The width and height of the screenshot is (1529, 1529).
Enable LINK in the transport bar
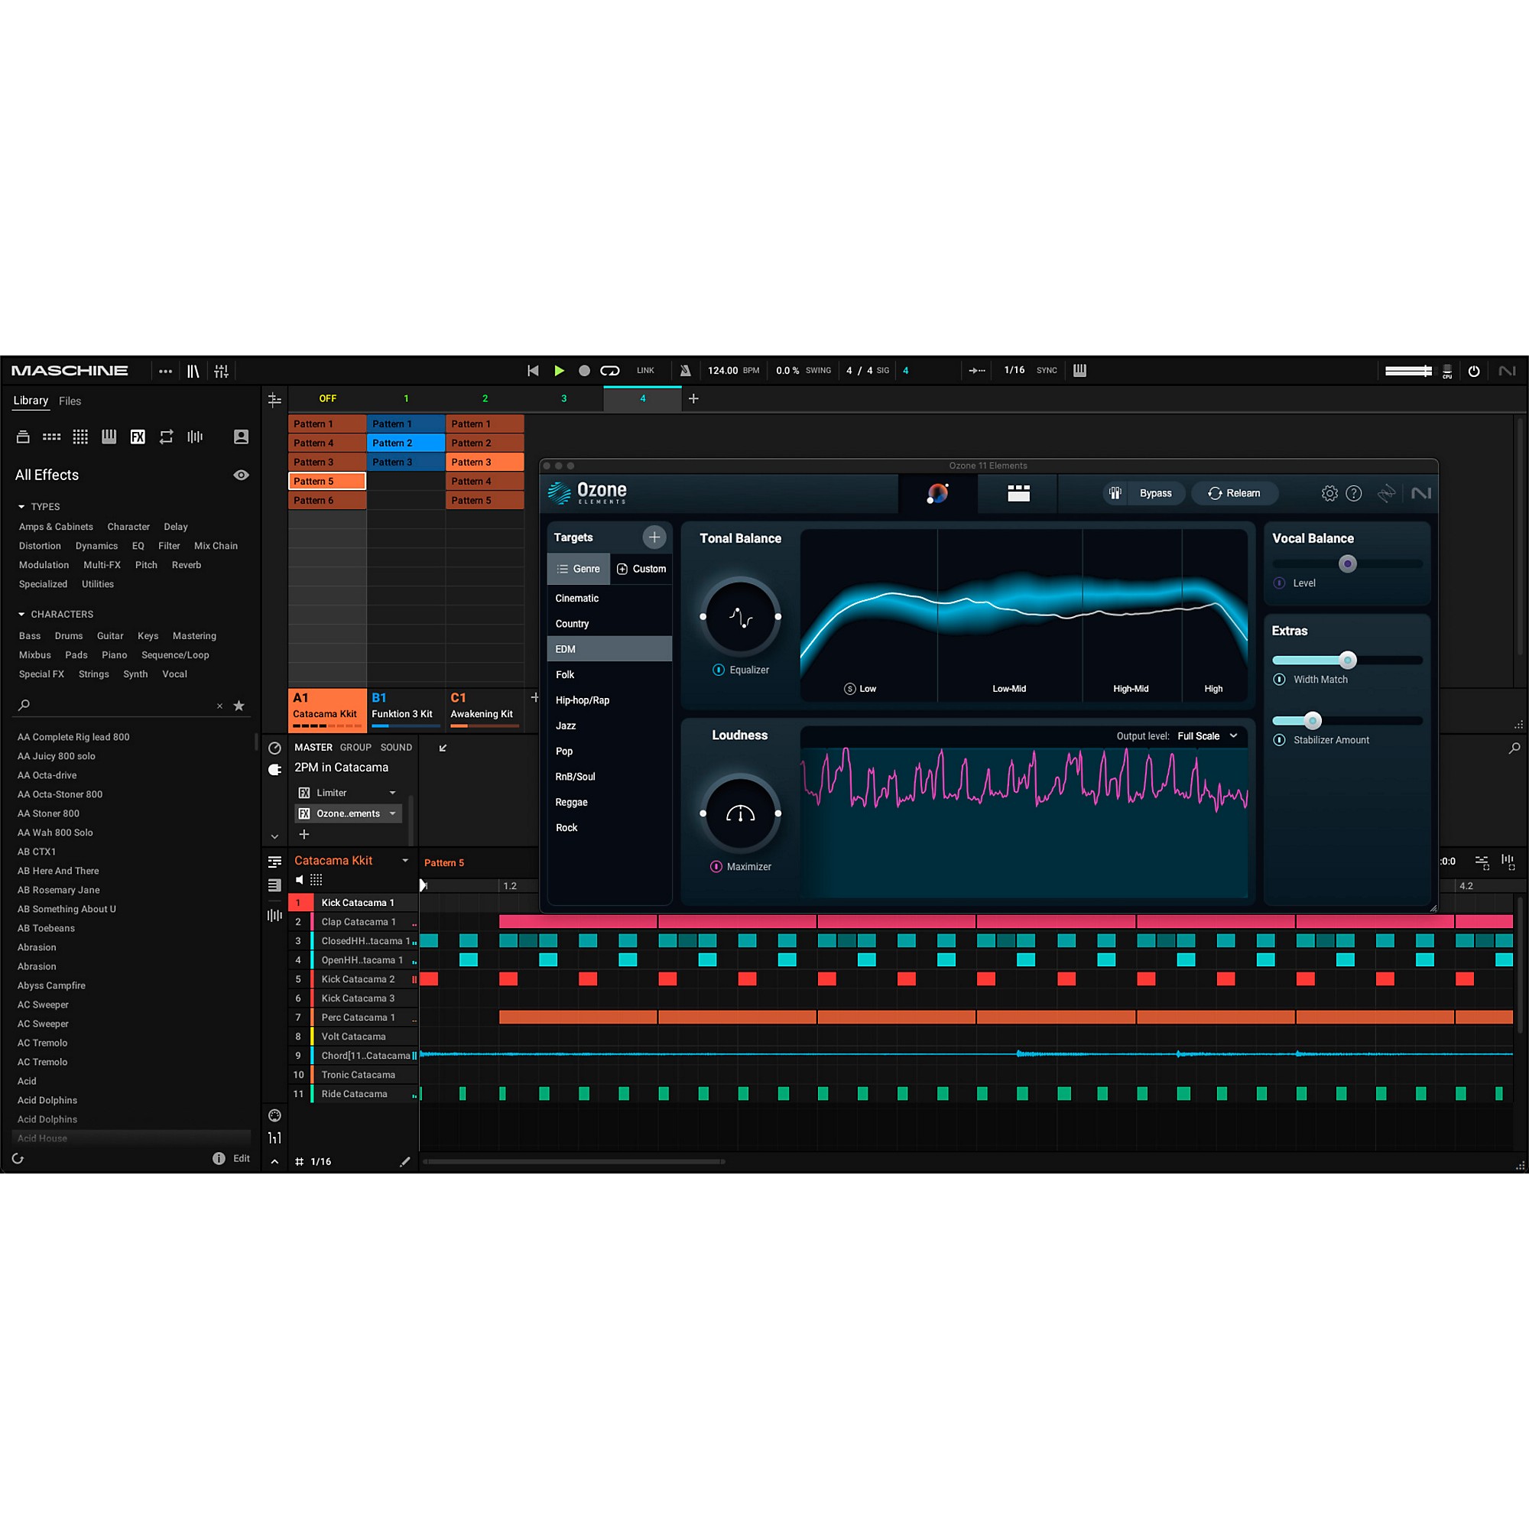[645, 370]
